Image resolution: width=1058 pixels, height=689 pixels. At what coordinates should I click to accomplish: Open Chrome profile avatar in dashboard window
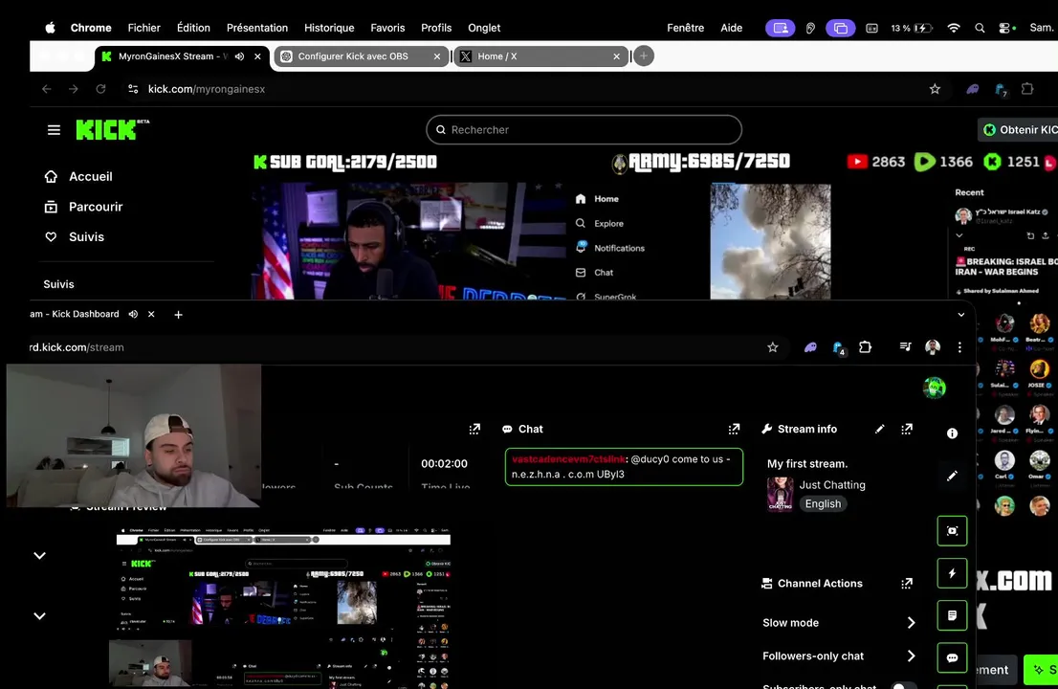(933, 347)
